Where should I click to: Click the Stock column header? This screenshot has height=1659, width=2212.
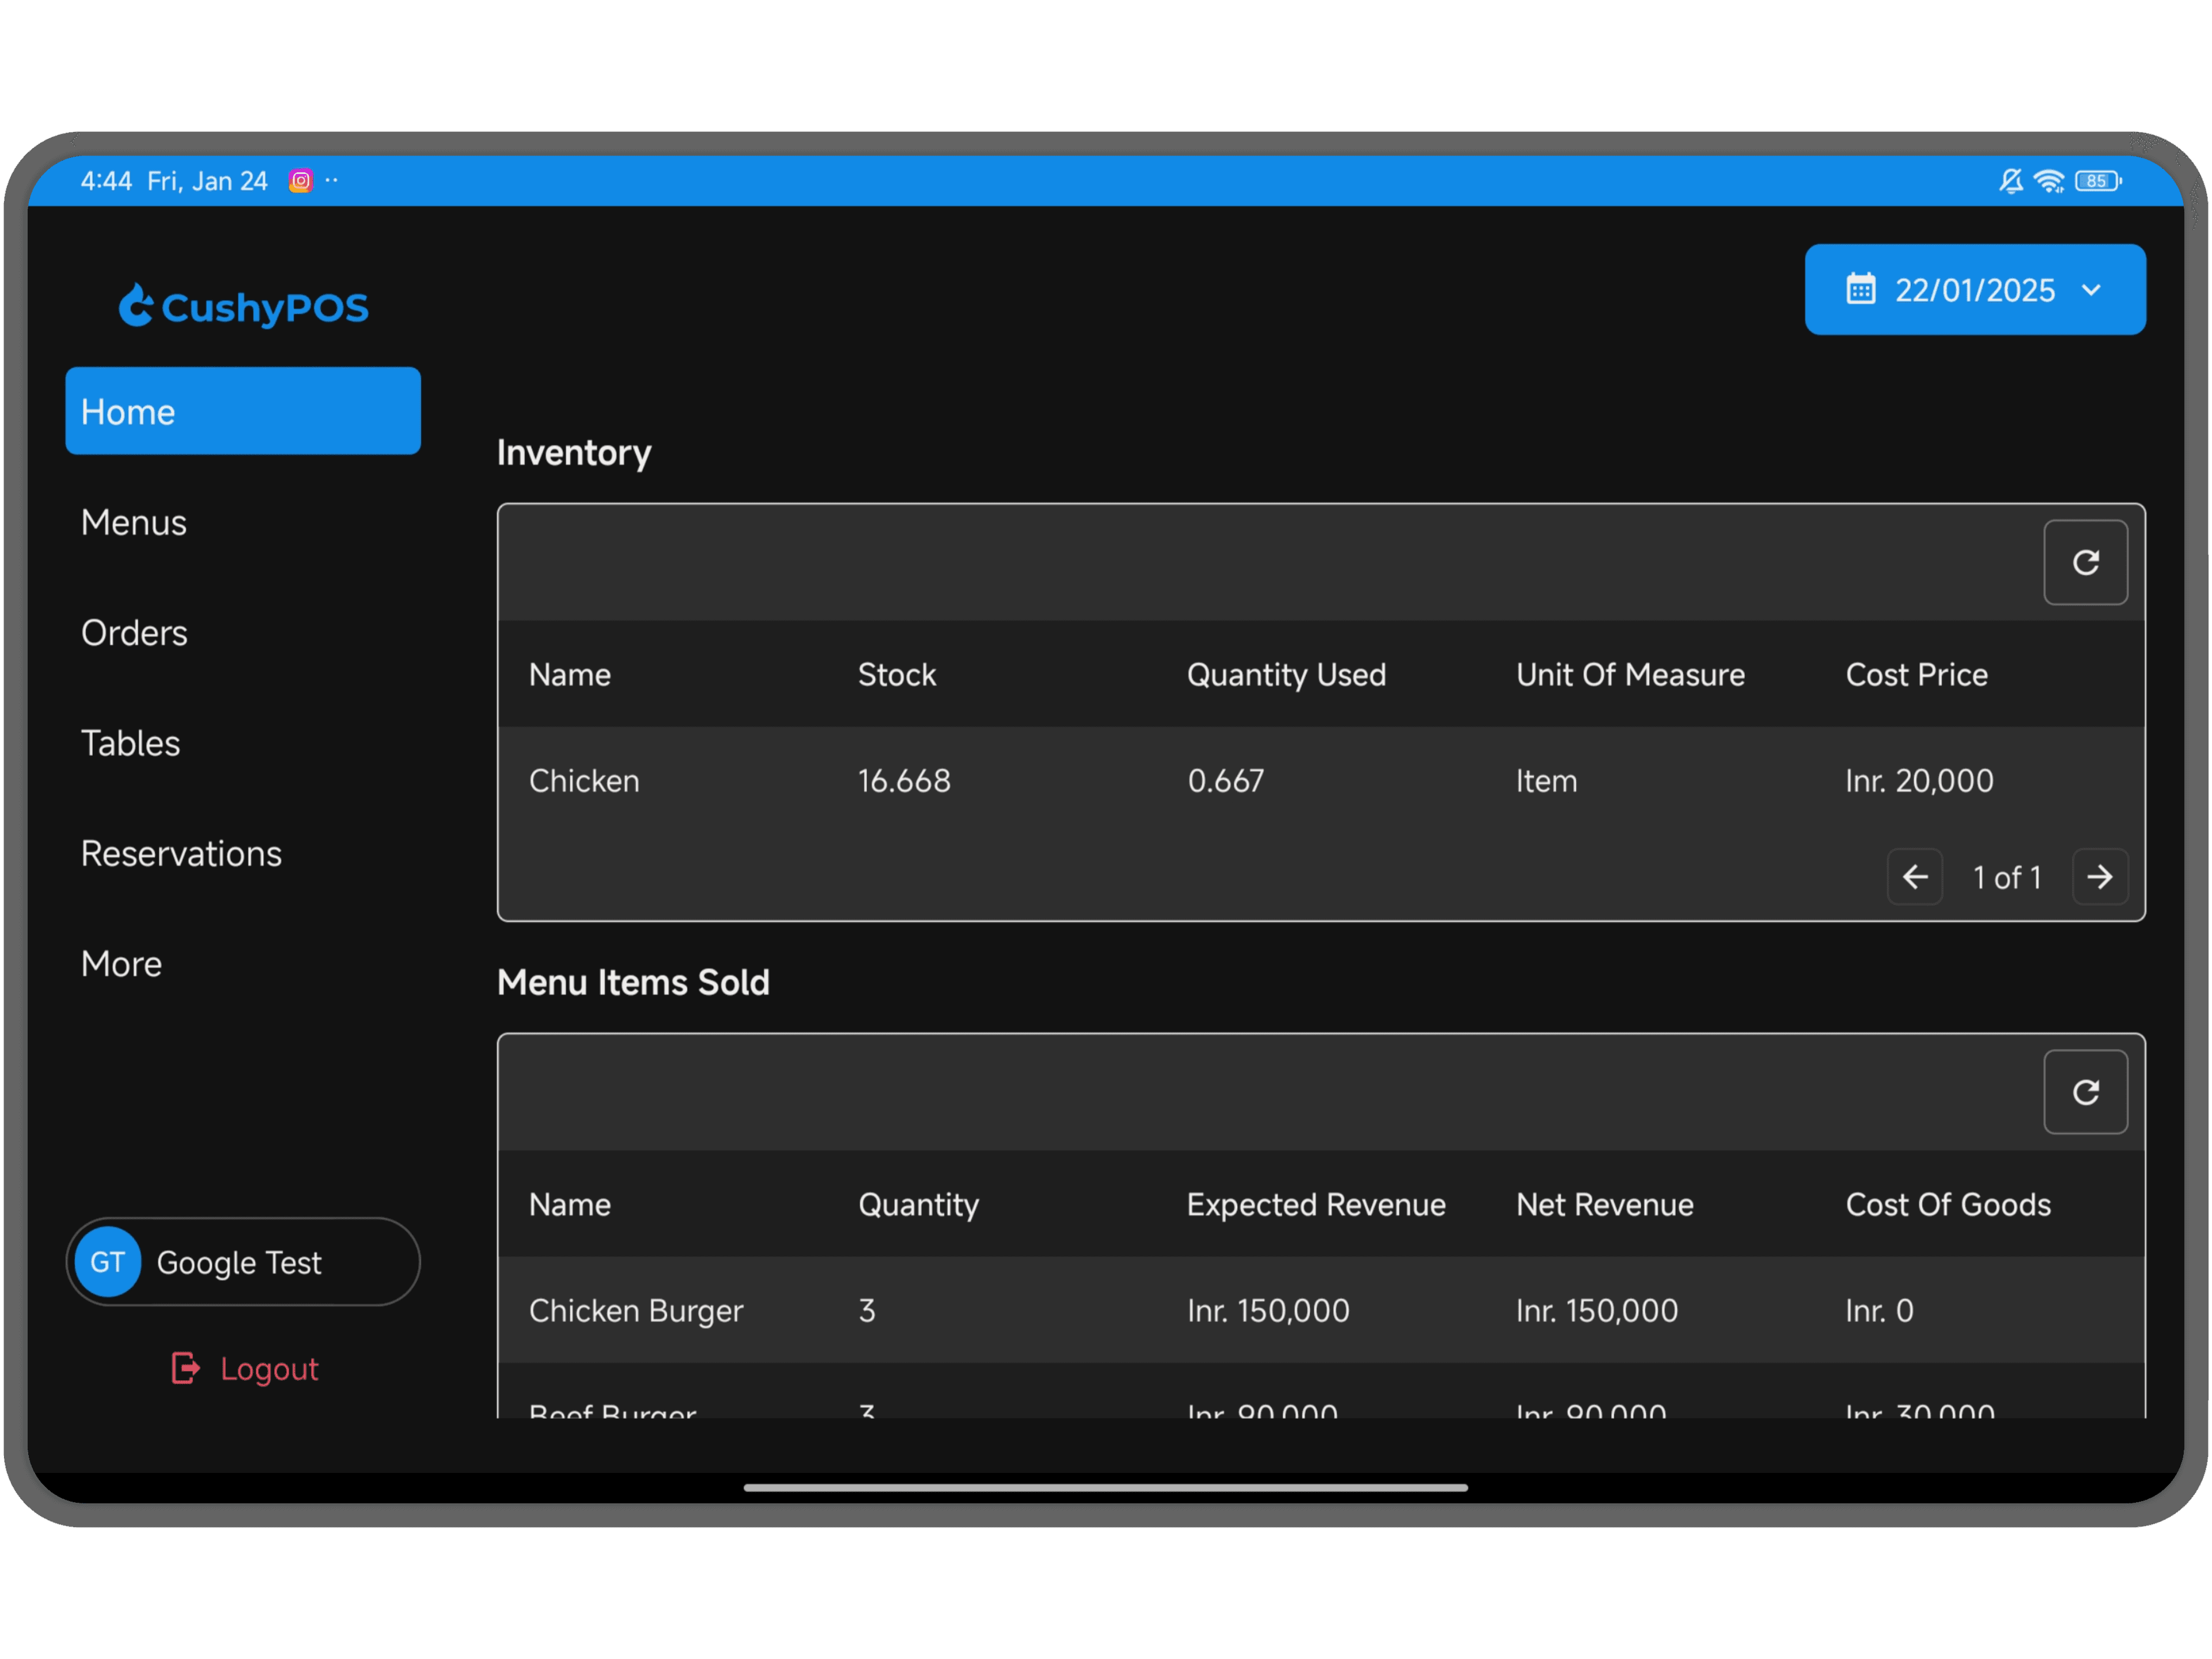pyautogui.click(x=897, y=675)
